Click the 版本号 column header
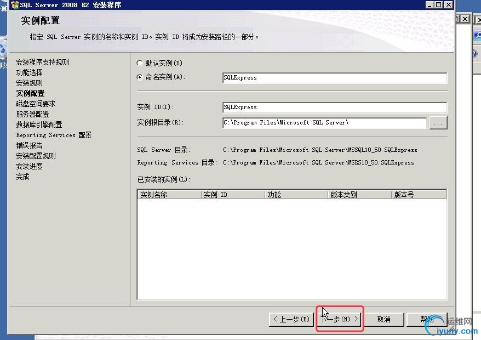 point(419,195)
